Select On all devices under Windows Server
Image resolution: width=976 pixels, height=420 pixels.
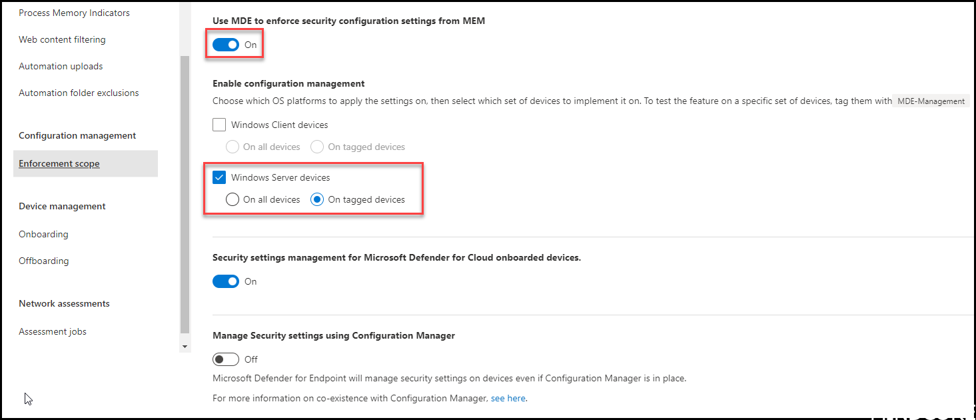pos(233,199)
